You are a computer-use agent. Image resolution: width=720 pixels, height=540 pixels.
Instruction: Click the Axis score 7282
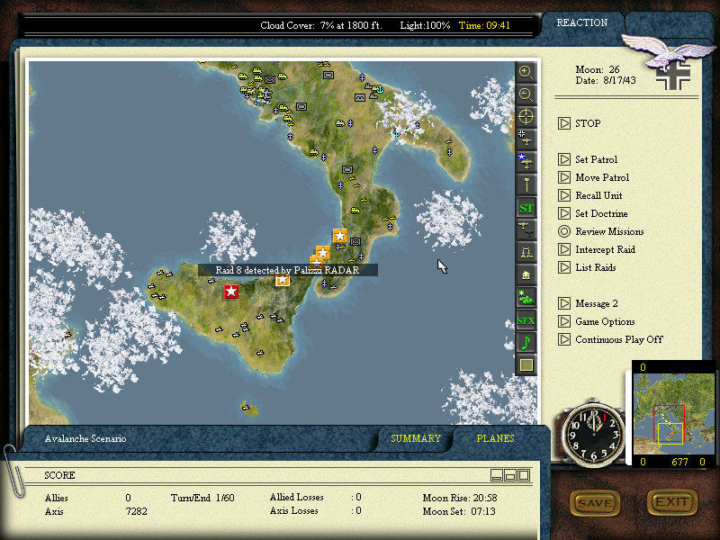tap(137, 511)
